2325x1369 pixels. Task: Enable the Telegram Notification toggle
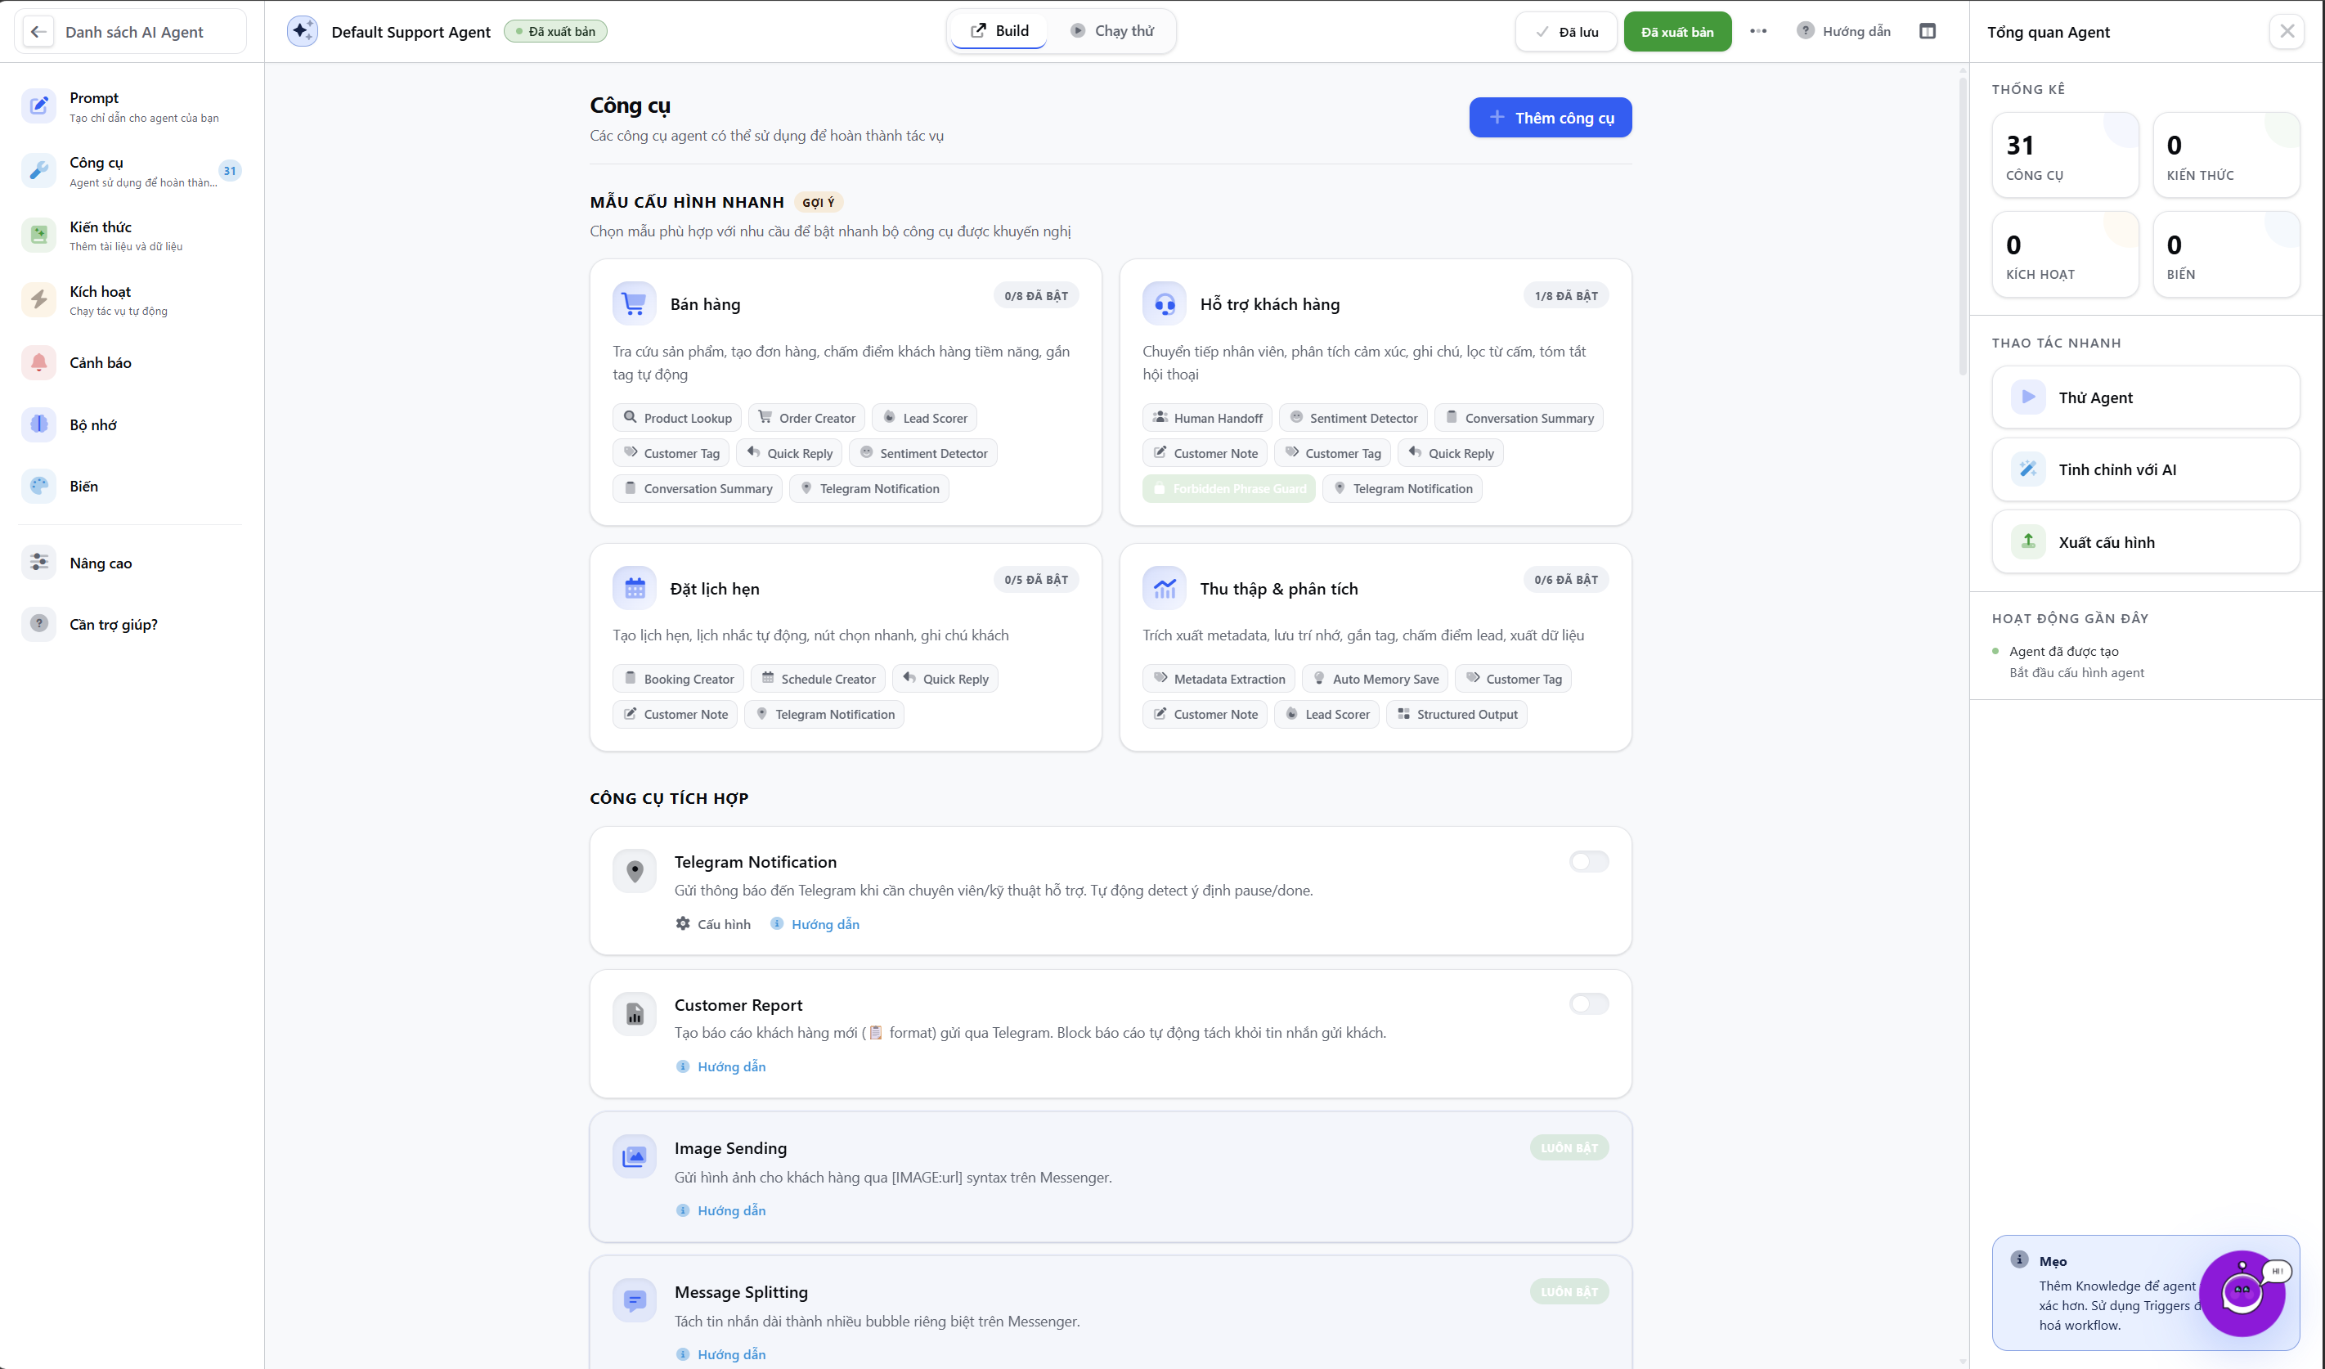1589,862
